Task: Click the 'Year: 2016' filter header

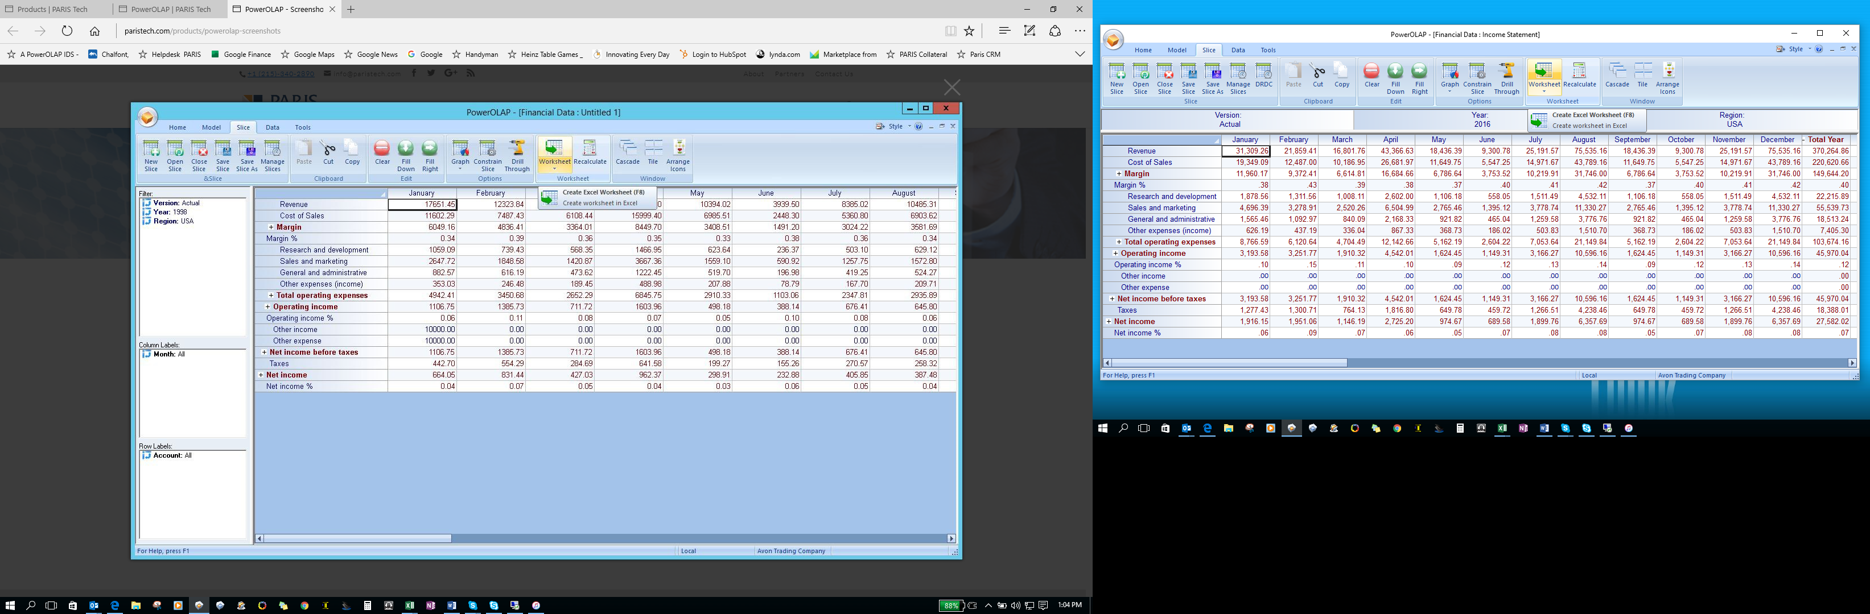Action: coord(1480,119)
